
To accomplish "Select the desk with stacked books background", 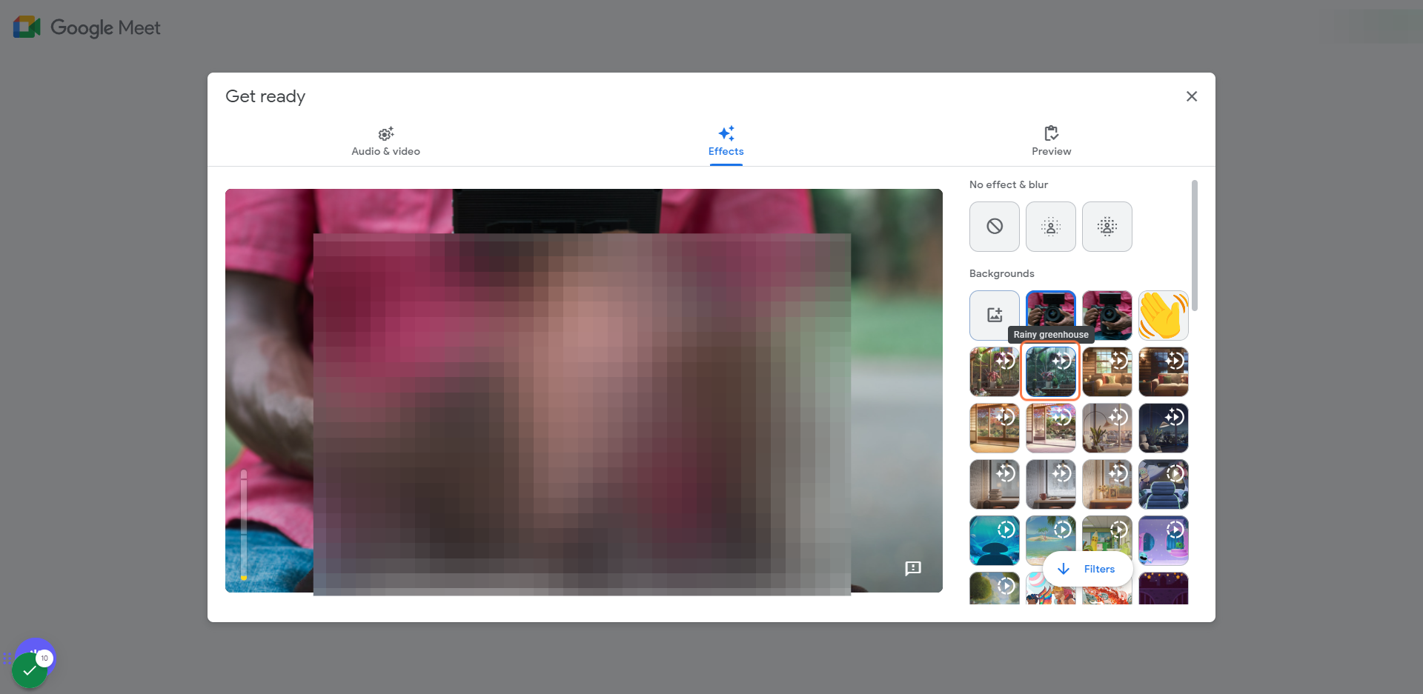I will [995, 484].
